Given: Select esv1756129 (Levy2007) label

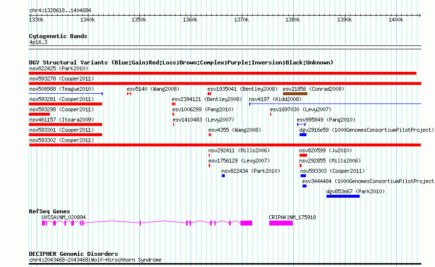Looking at the screenshot, I should [x=239, y=161].
